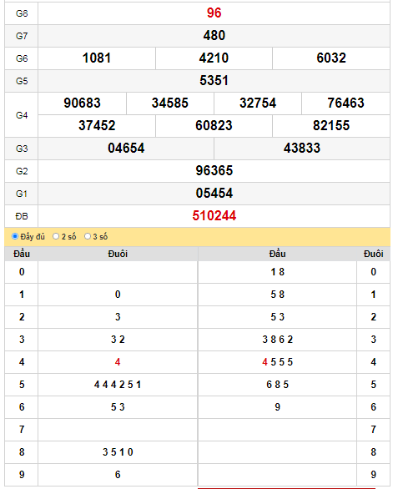The height and width of the screenshot is (489, 393).
Task: Click the G3 number 04654
Action: 126,149
